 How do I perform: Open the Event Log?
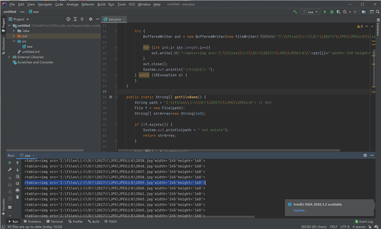coord(364,221)
